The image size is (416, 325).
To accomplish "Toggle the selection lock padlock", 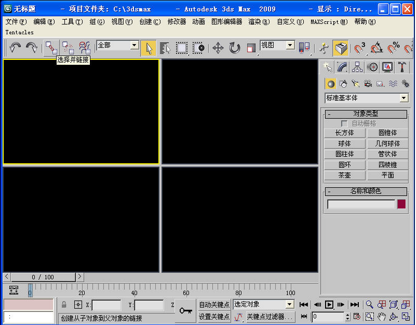I will (x=64, y=305).
